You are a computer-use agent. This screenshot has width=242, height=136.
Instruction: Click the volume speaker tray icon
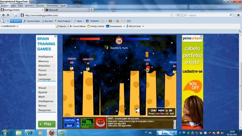coord(222,133)
